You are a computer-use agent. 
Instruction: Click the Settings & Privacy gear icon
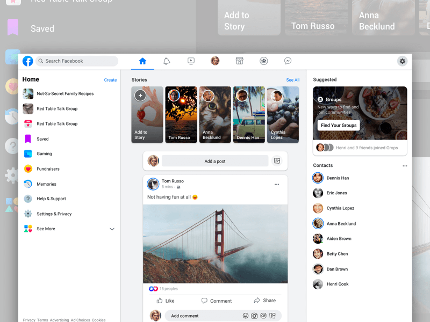[x=28, y=214]
